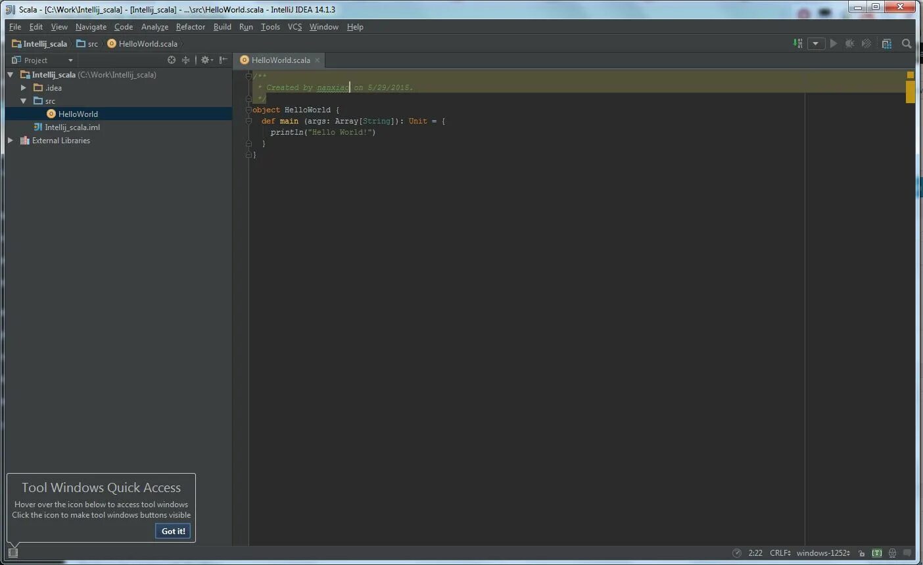Viewport: 923px width, 565px height.
Task: Switch to HelloWorld.scala editor tab
Action: click(x=281, y=60)
